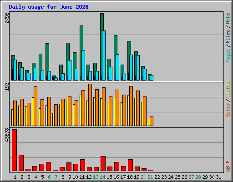Viewport: 233px width, 182px height.
Task: Click green day label 21 on the x-axis
Action: point(150,177)
